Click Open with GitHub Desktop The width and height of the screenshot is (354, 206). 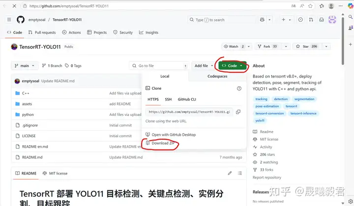coord(171,134)
